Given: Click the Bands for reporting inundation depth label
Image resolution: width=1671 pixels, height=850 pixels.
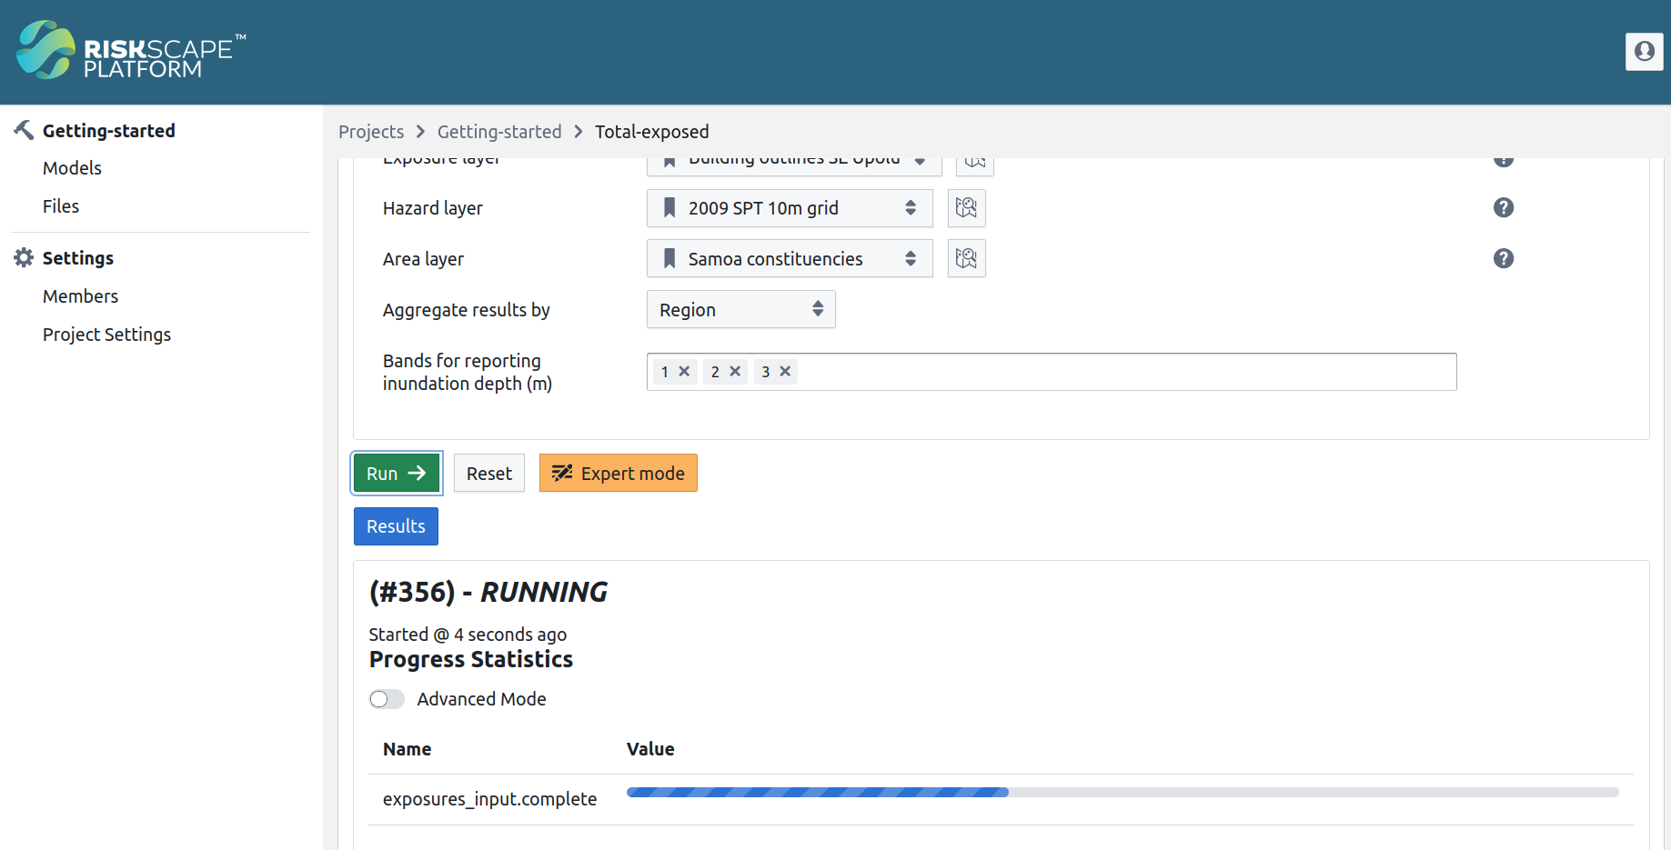Looking at the screenshot, I should (468, 372).
